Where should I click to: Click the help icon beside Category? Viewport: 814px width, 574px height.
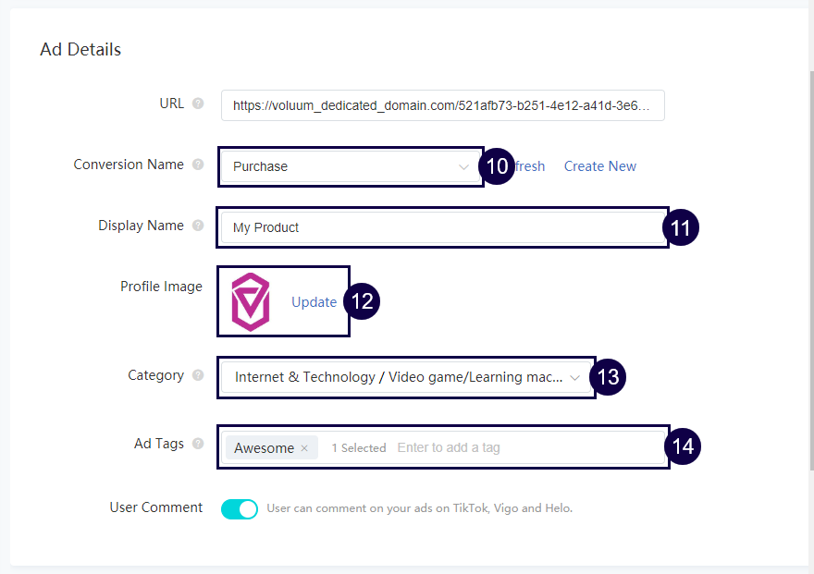click(198, 375)
